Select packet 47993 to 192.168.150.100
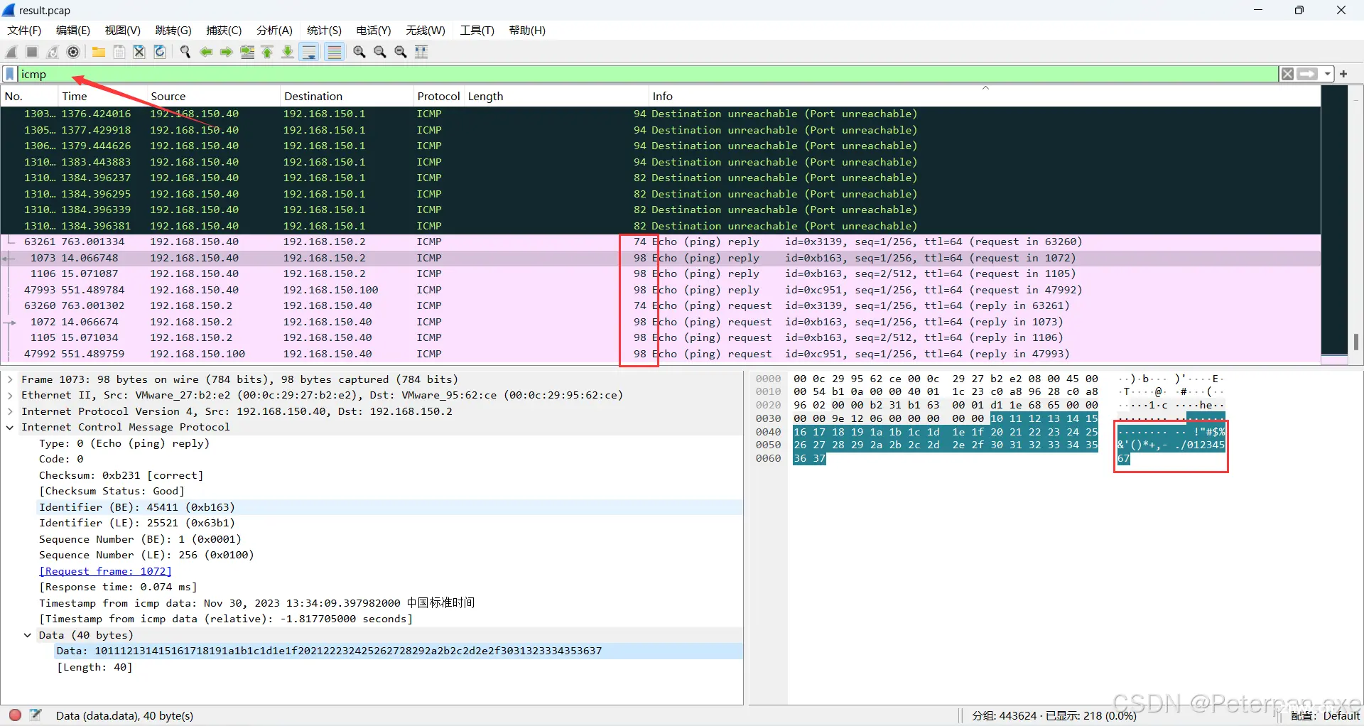Screen dimensions: 1364x726 [661, 290]
